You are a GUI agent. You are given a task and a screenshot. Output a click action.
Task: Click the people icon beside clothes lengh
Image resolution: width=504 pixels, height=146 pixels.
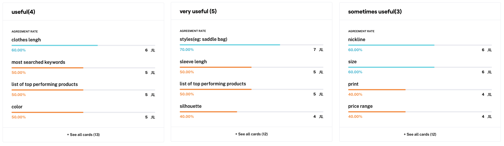(153, 50)
